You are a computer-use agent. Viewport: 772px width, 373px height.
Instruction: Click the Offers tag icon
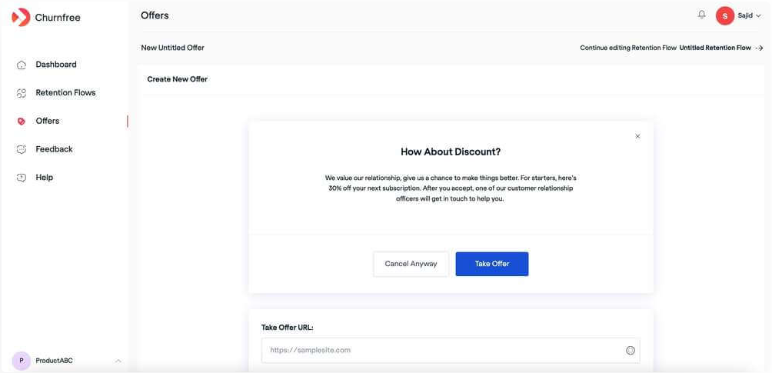[x=22, y=122]
